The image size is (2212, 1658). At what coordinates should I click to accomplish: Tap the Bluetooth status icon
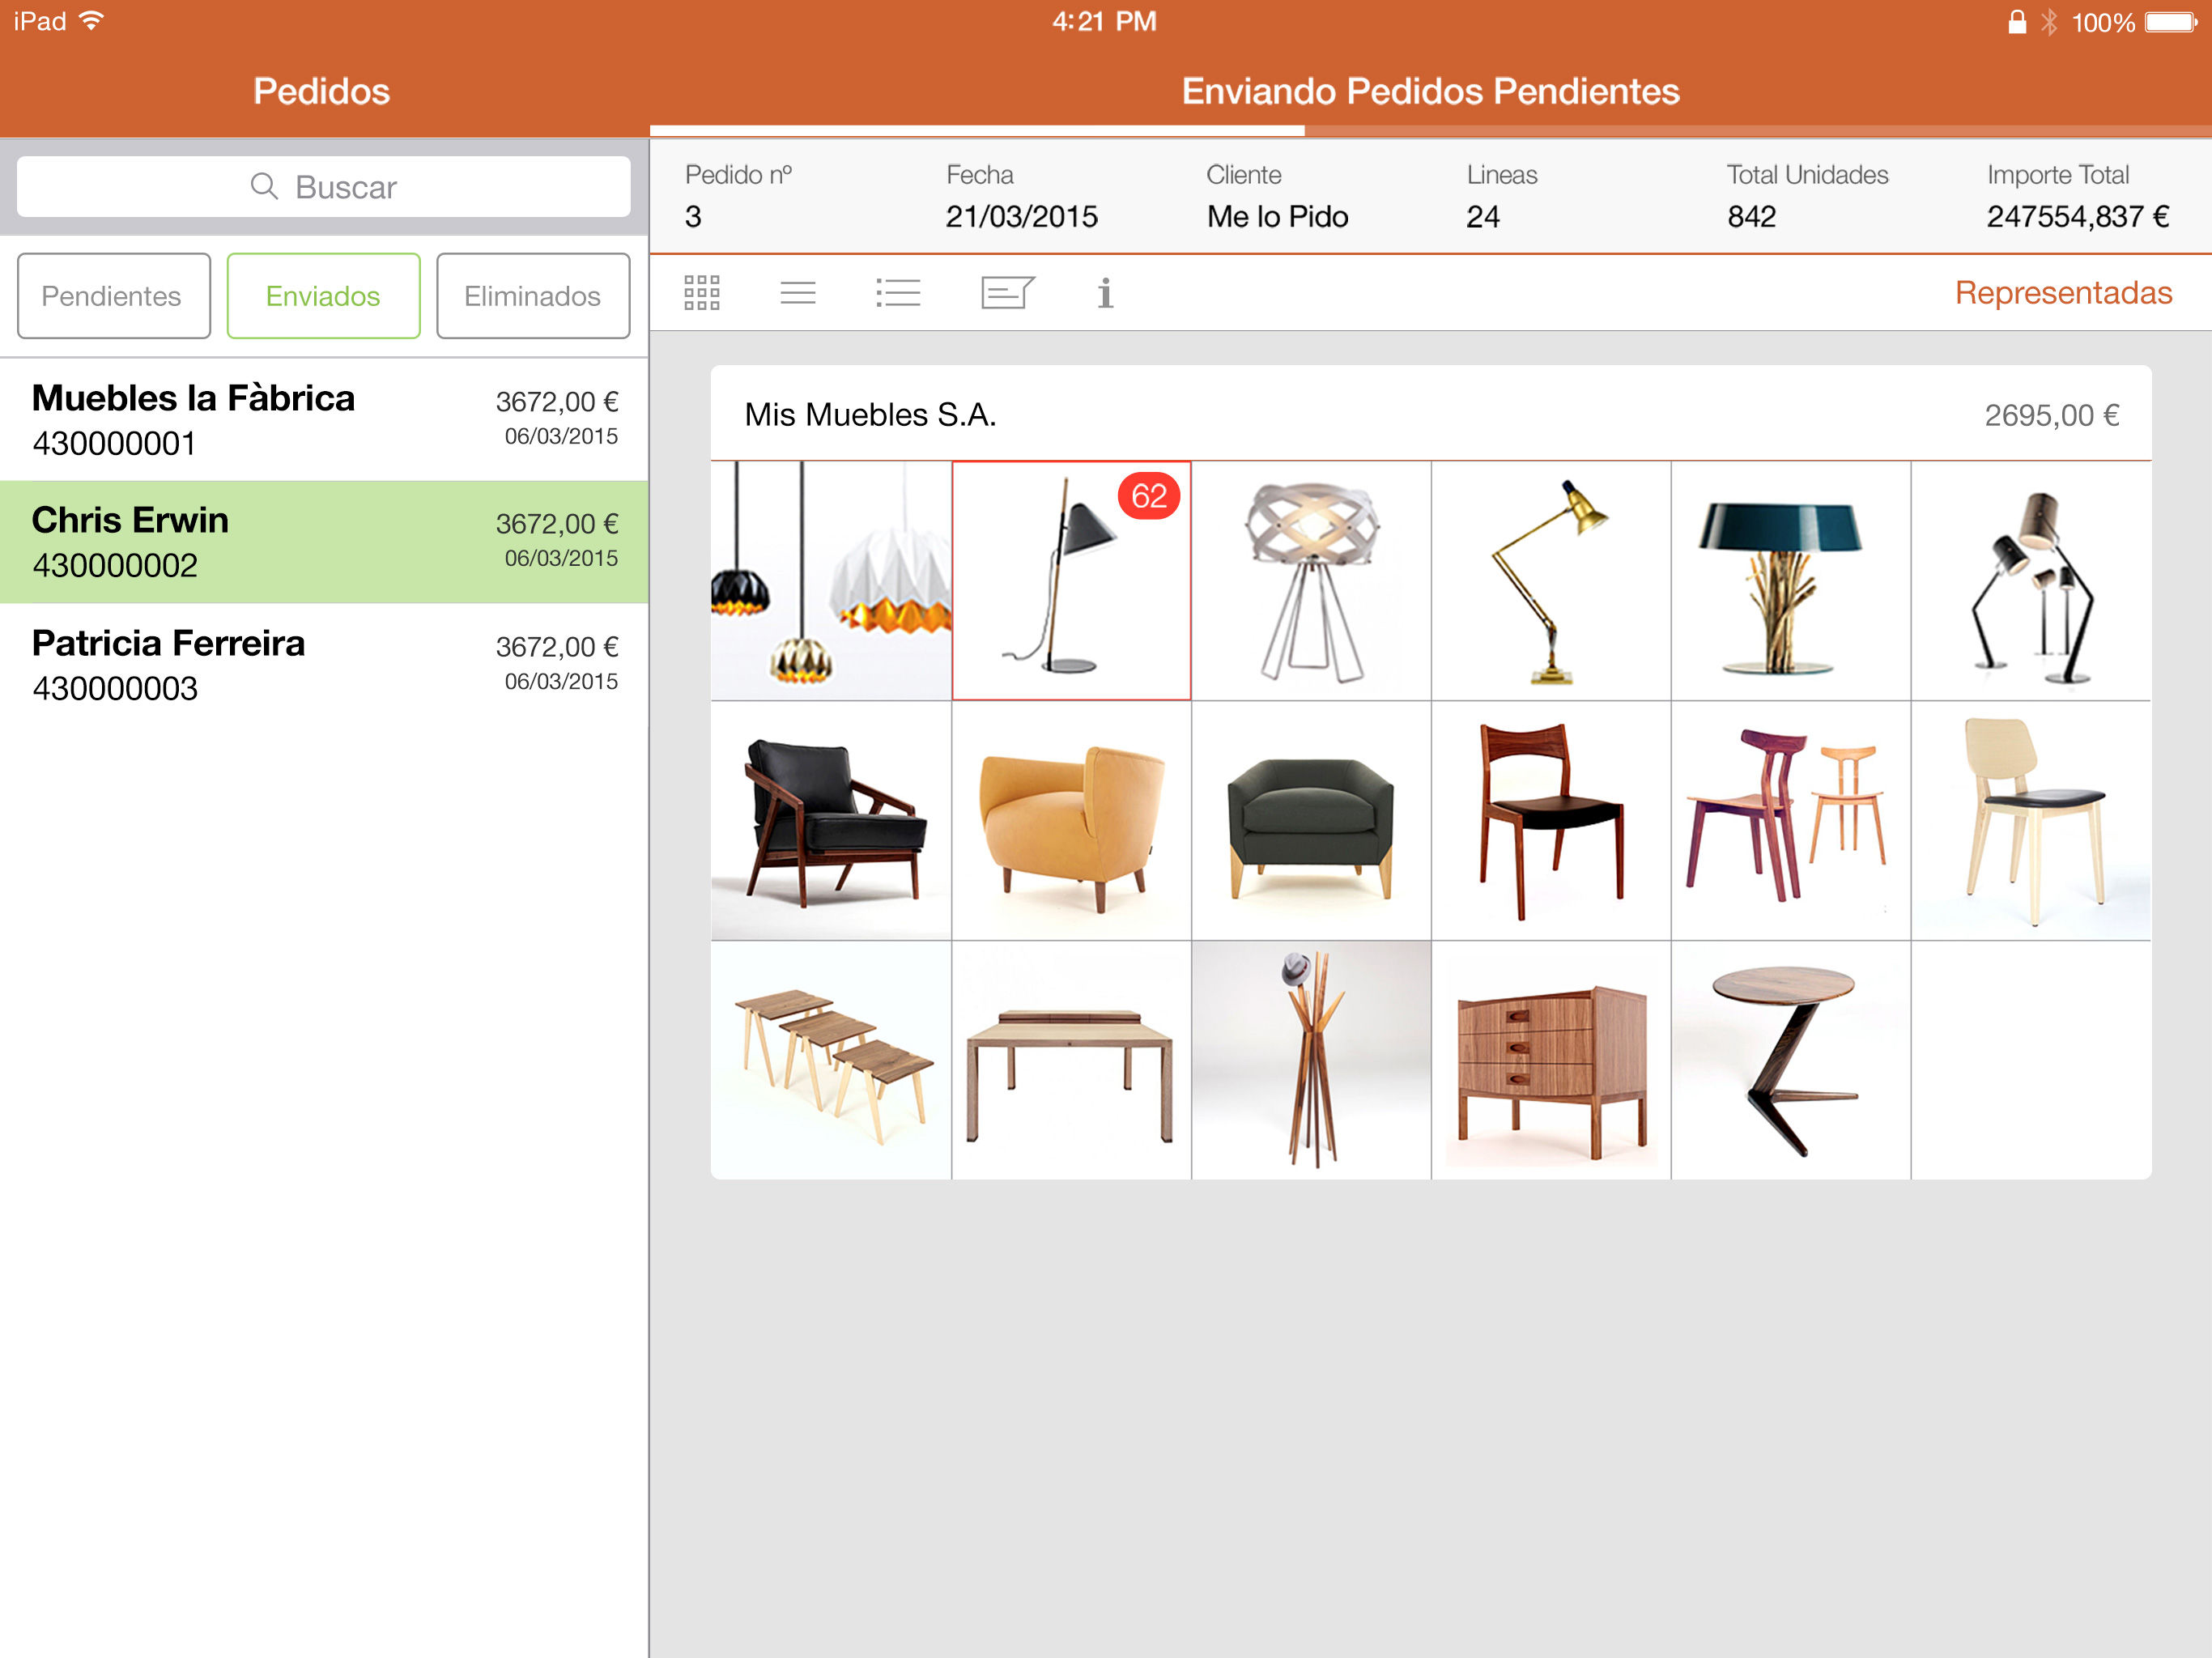click(x=2049, y=22)
